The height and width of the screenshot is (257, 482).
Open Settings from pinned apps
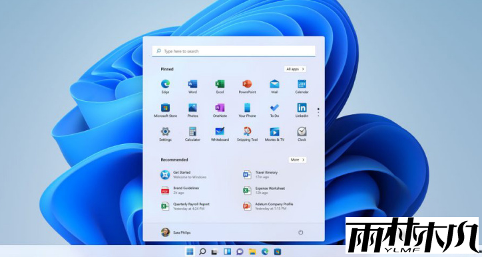(165, 134)
